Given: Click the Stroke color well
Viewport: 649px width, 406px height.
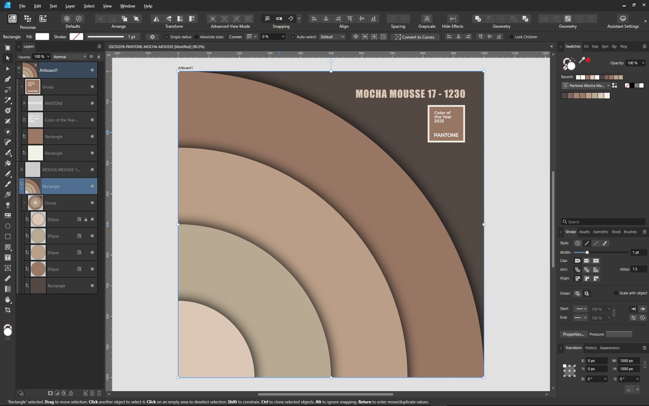Looking at the screenshot, I should [x=76, y=37].
